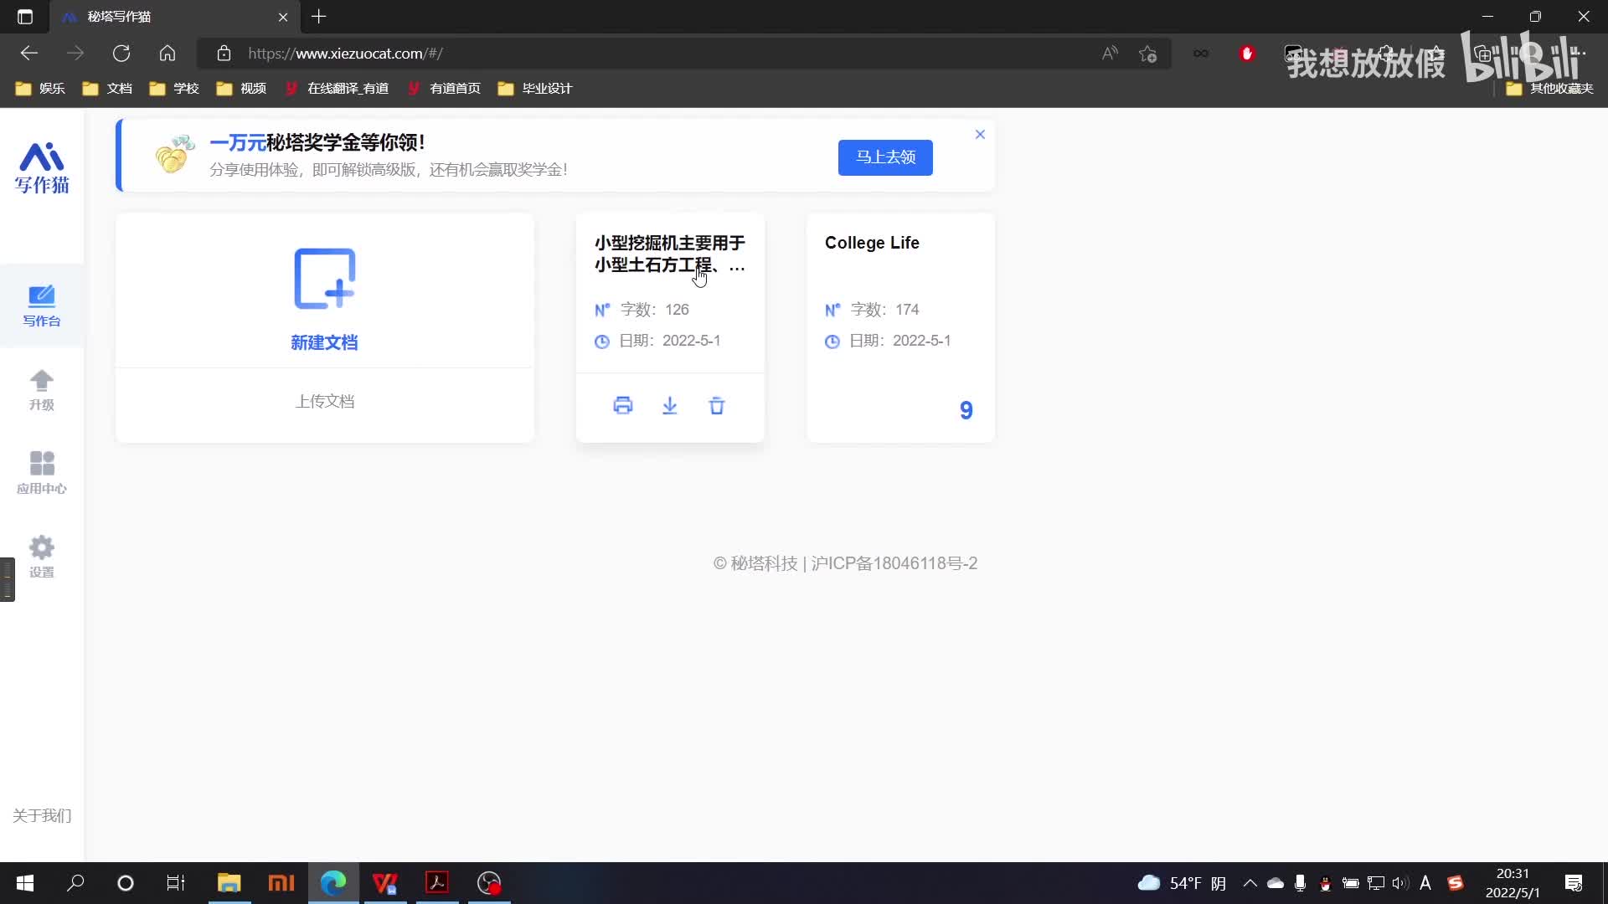The height and width of the screenshot is (904, 1608).
Task: Click the 写作猫 logo at top left
Action: click(x=41, y=167)
